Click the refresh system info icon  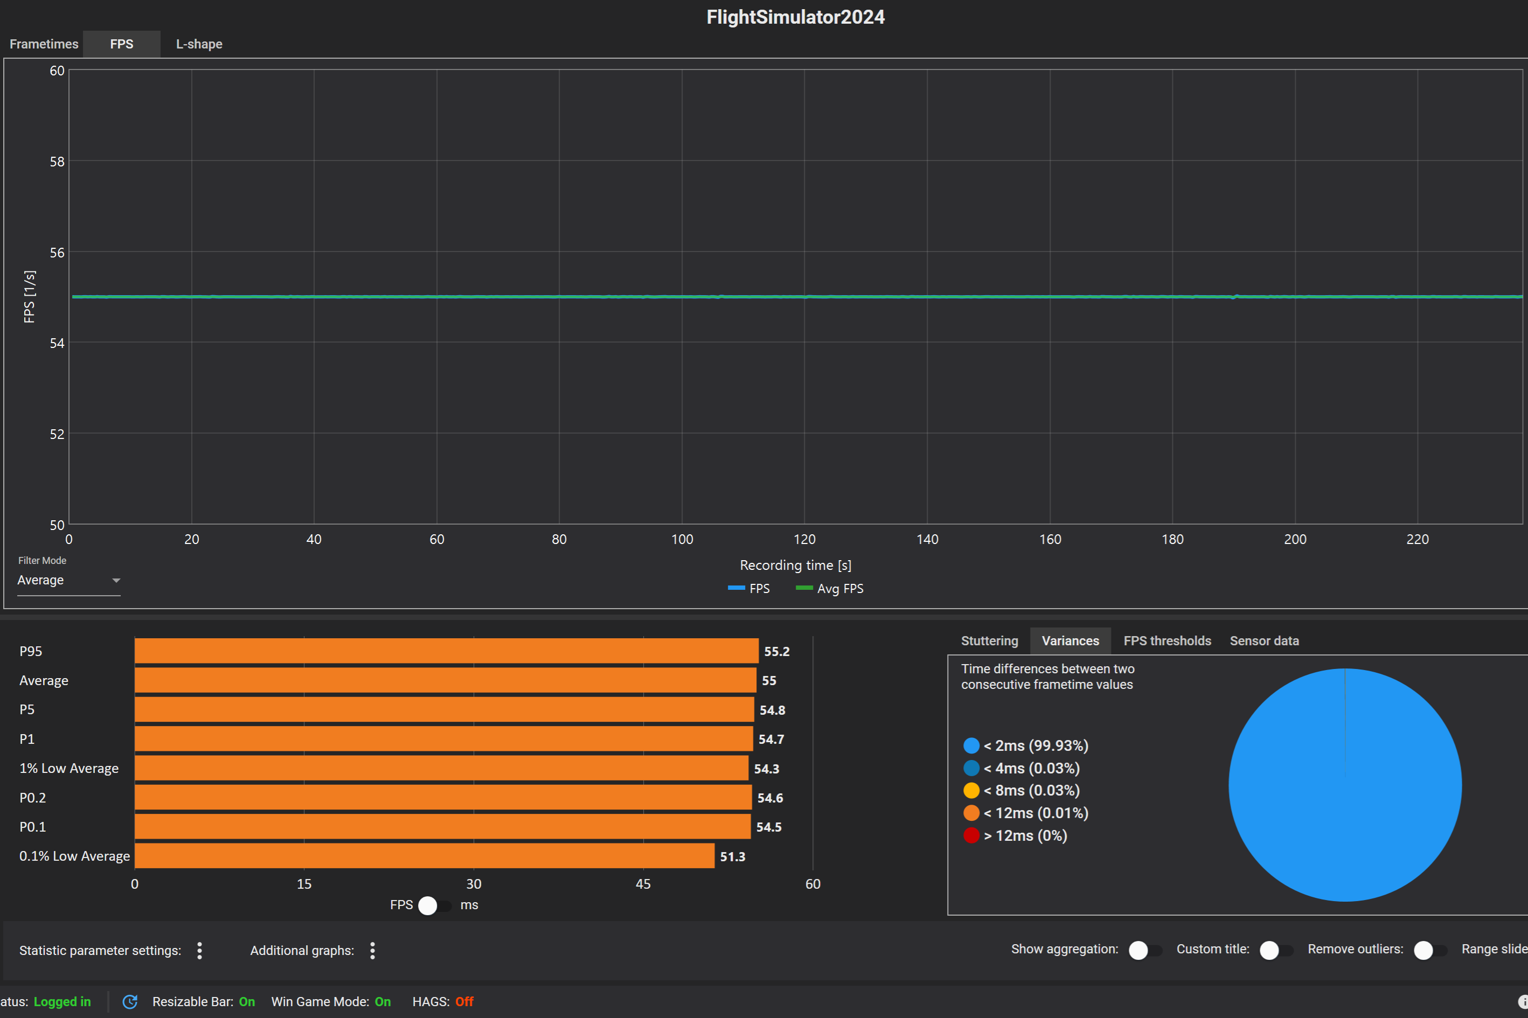tap(130, 1002)
